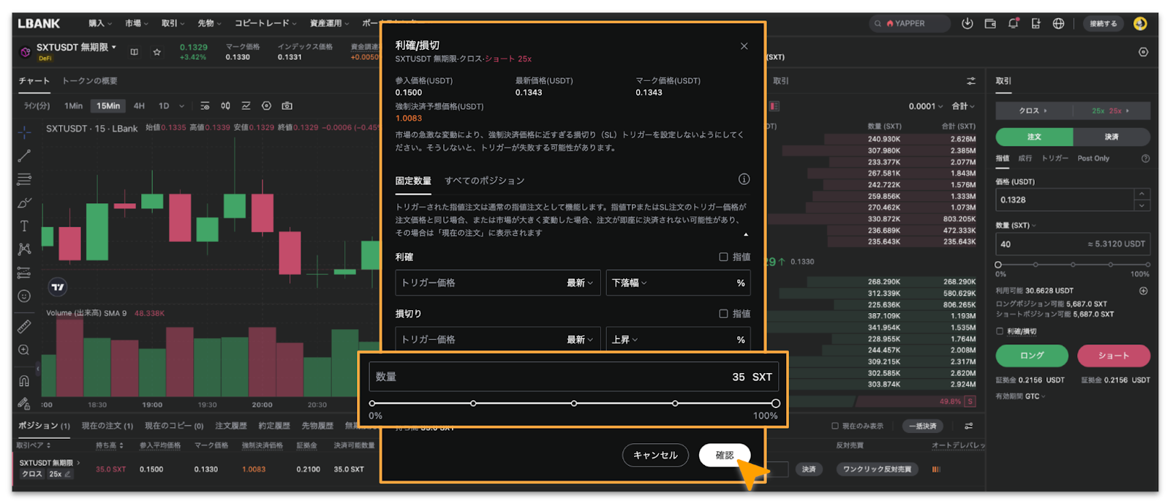Image resolution: width=1170 pixels, height=501 pixels.
Task: Click キャンセル button in dialog
Action: pos(655,455)
